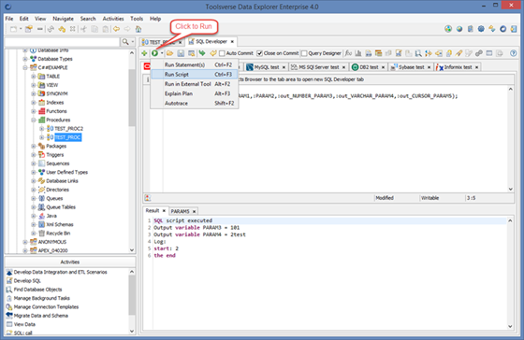Collapse the C##EXAMPLE schema node
524x340 pixels.
25,68
